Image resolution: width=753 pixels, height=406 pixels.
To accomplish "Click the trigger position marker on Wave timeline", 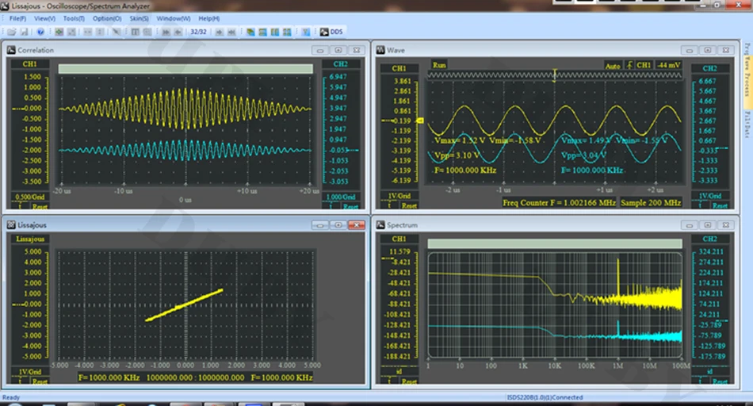I will point(554,75).
